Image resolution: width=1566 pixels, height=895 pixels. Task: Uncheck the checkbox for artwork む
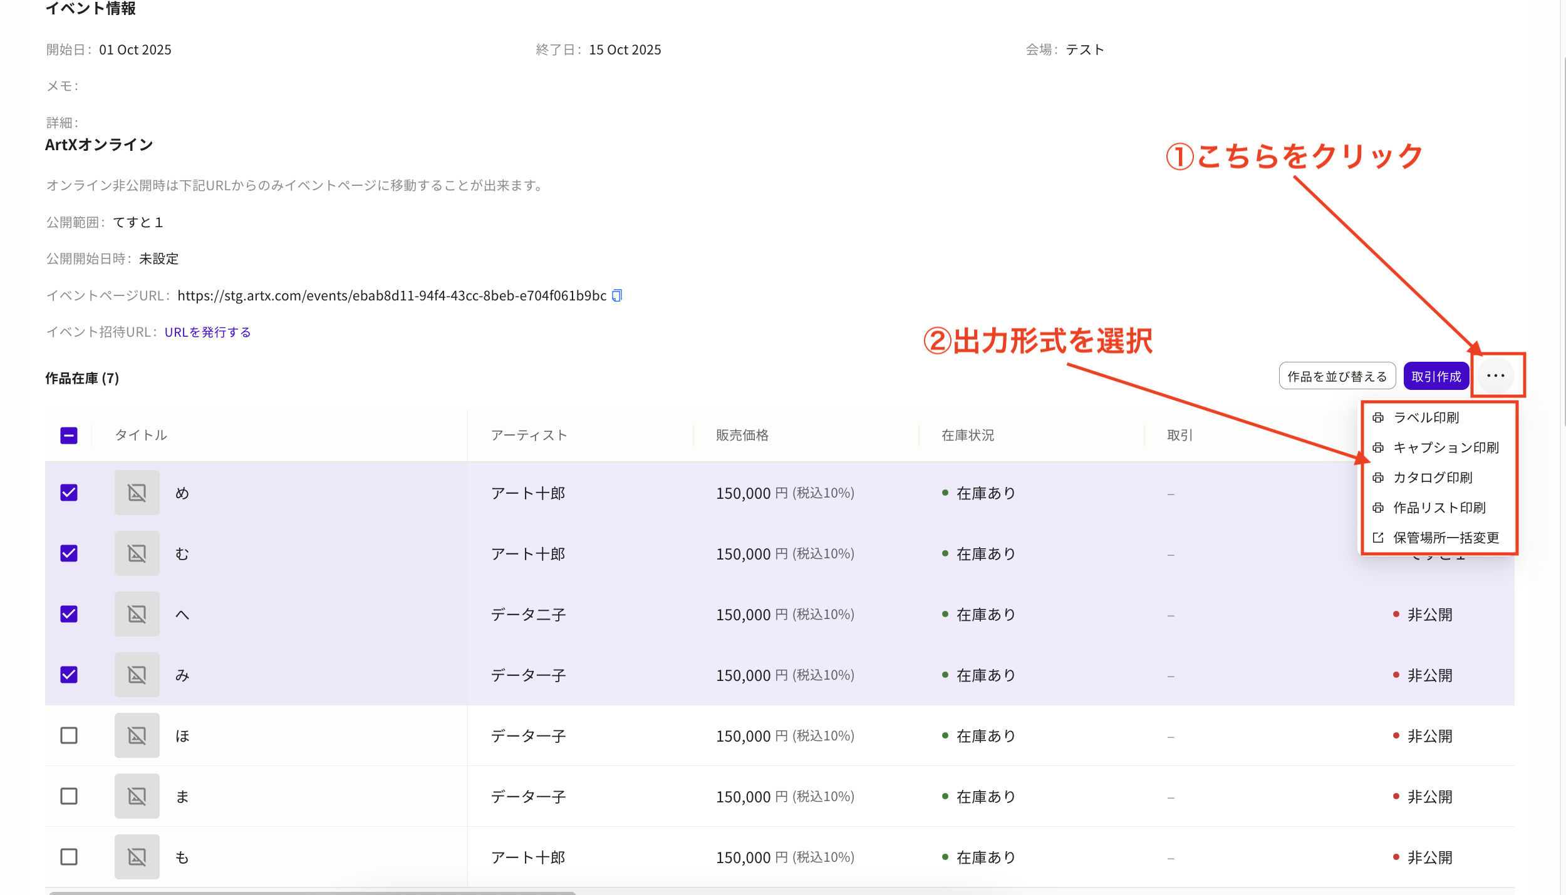coord(69,554)
